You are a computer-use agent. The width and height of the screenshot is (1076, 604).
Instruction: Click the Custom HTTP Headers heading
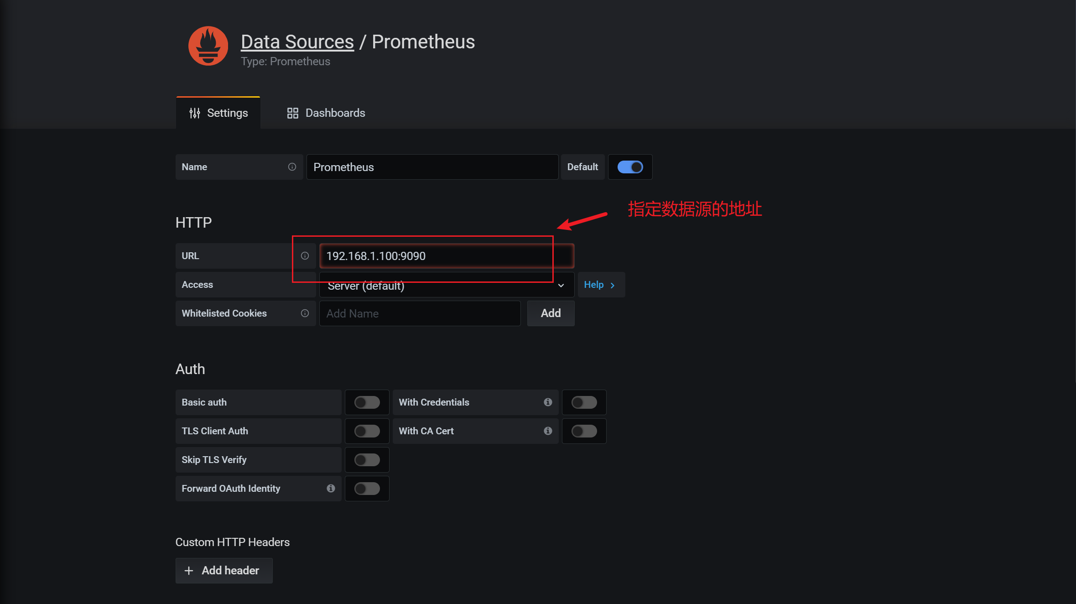[233, 542]
